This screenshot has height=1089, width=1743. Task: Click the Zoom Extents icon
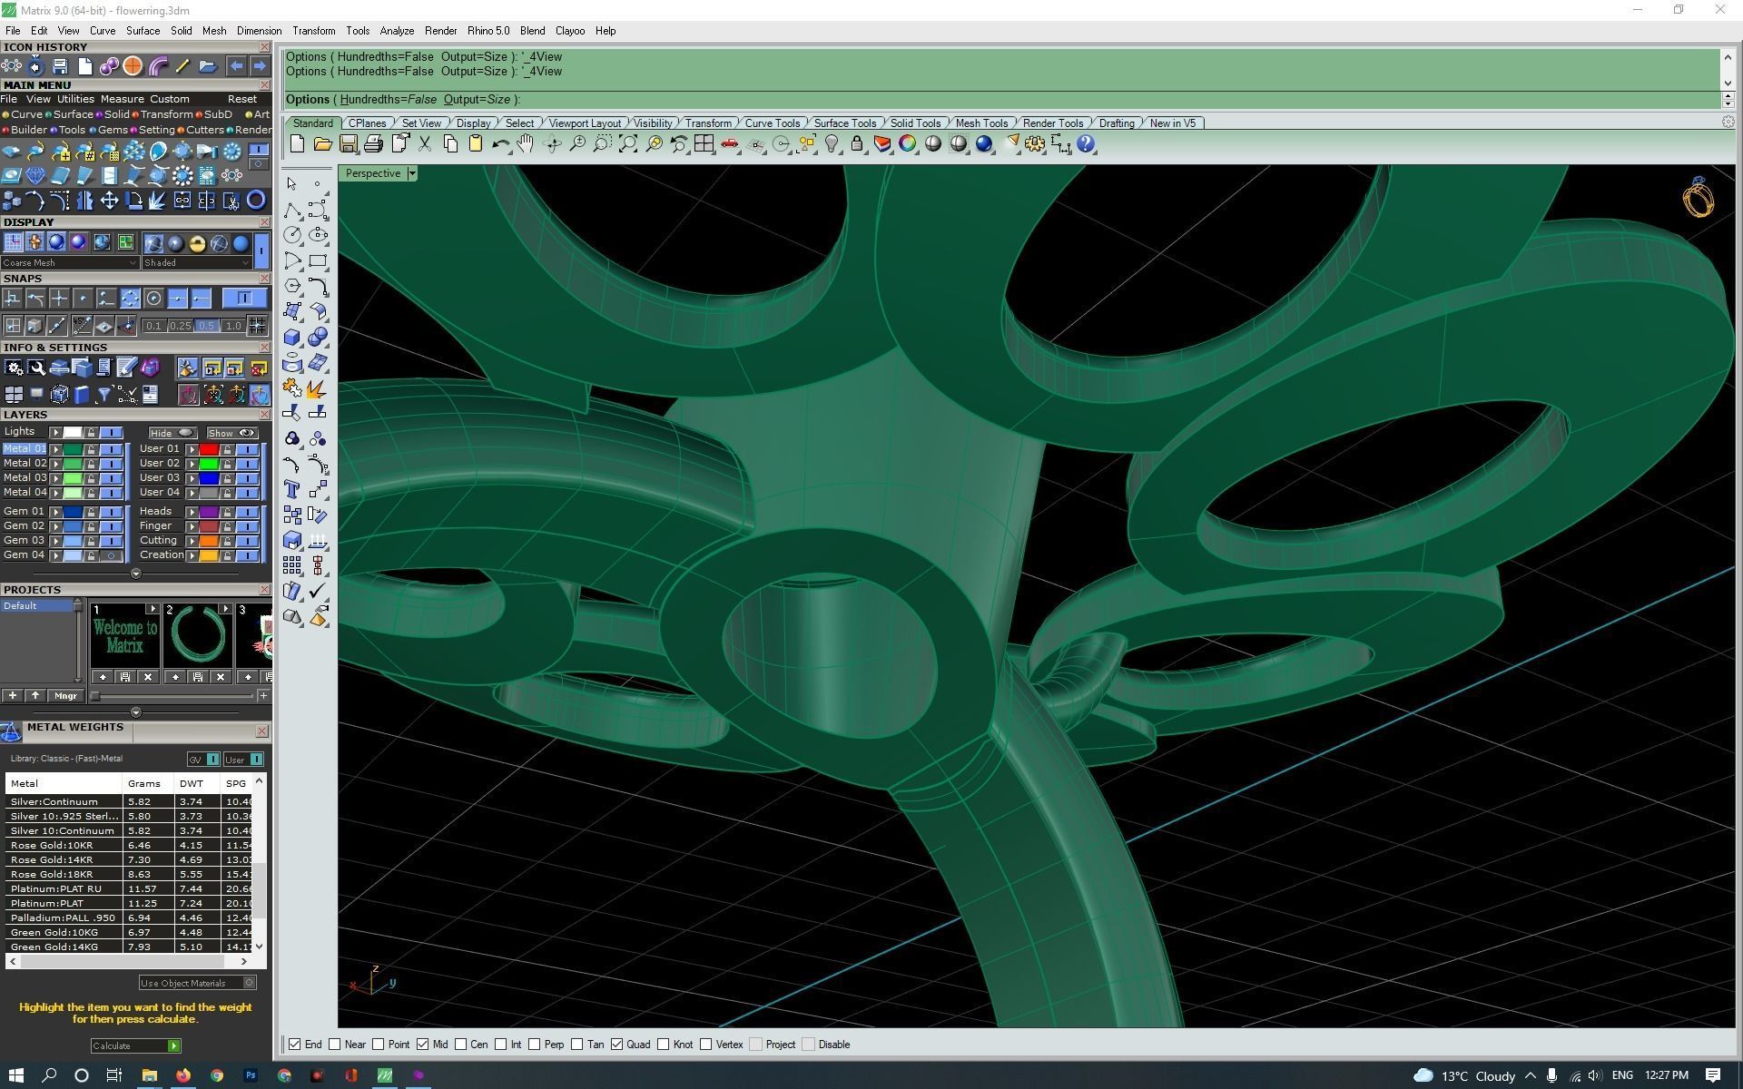[x=628, y=144]
